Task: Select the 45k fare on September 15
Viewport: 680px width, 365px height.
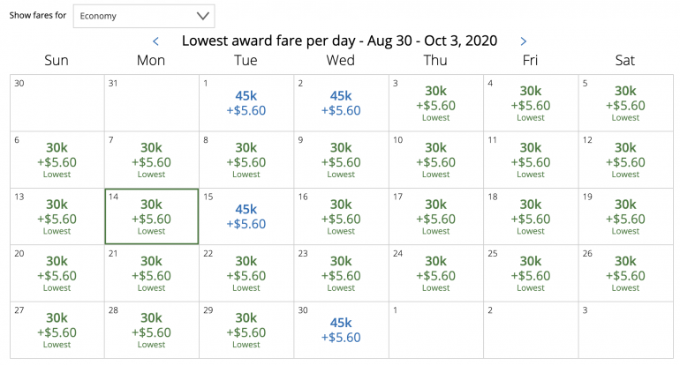Action: 246,217
